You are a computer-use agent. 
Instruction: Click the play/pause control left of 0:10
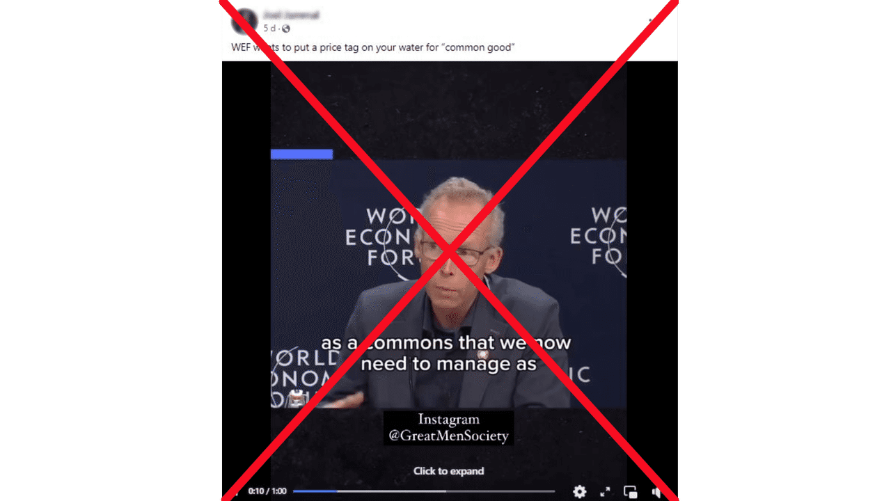235,491
